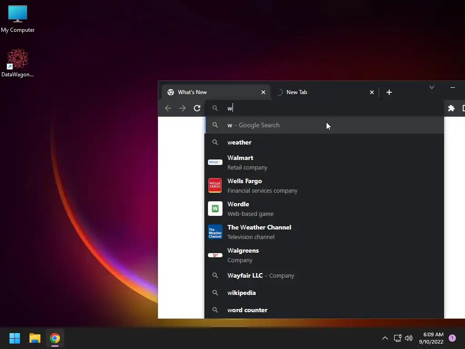Choose the Walmart suggestion
This screenshot has height=349, width=465.
[x=324, y=162]
